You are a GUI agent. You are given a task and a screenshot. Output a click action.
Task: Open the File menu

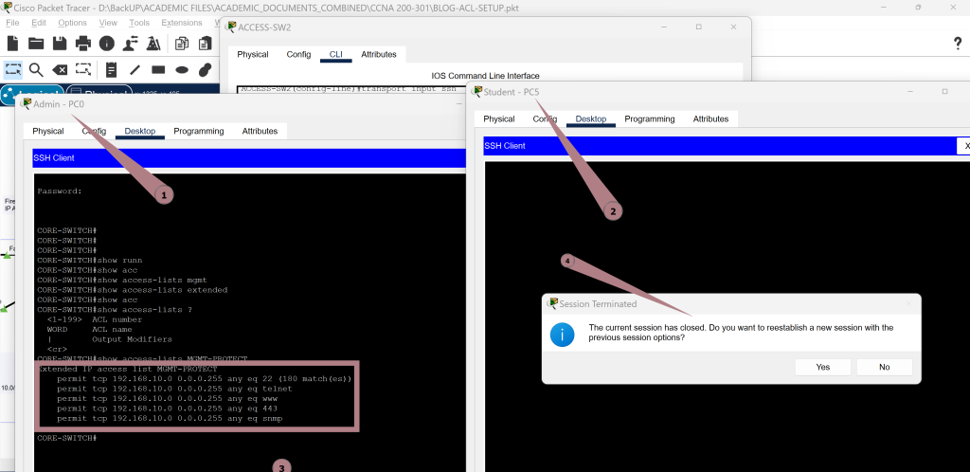click(x=12, y=22)
